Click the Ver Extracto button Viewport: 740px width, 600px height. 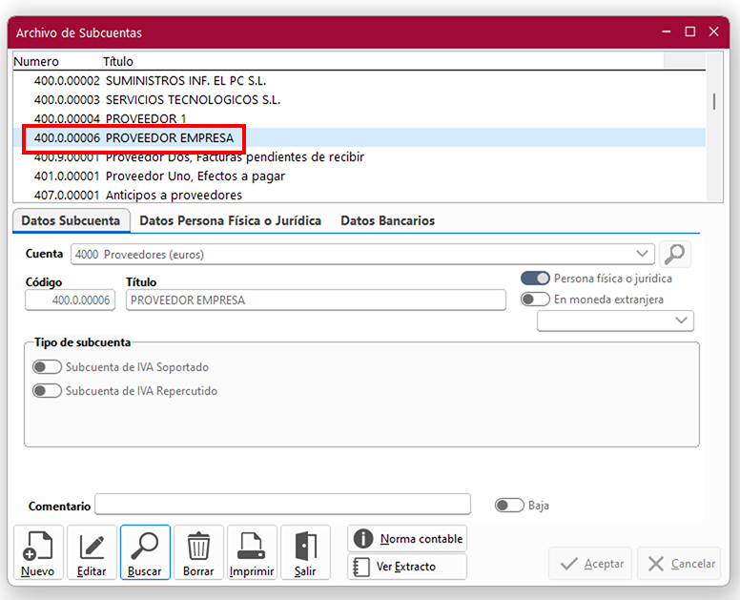[x=407, y=567]
